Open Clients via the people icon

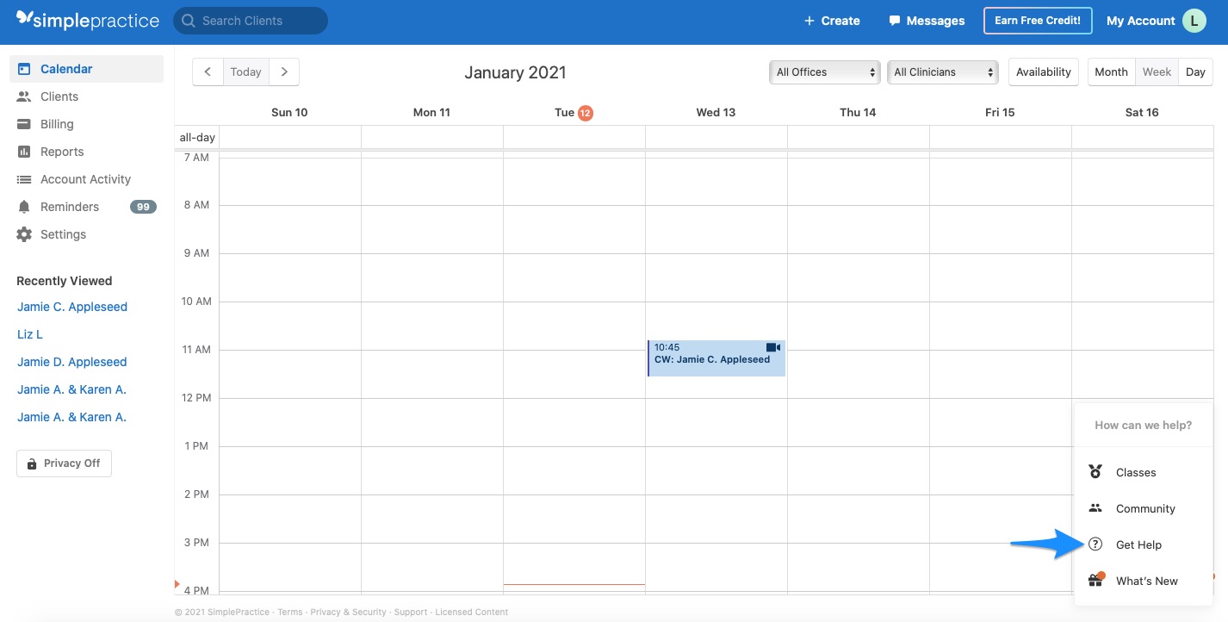pyautogui.click(x=24, y=96)
